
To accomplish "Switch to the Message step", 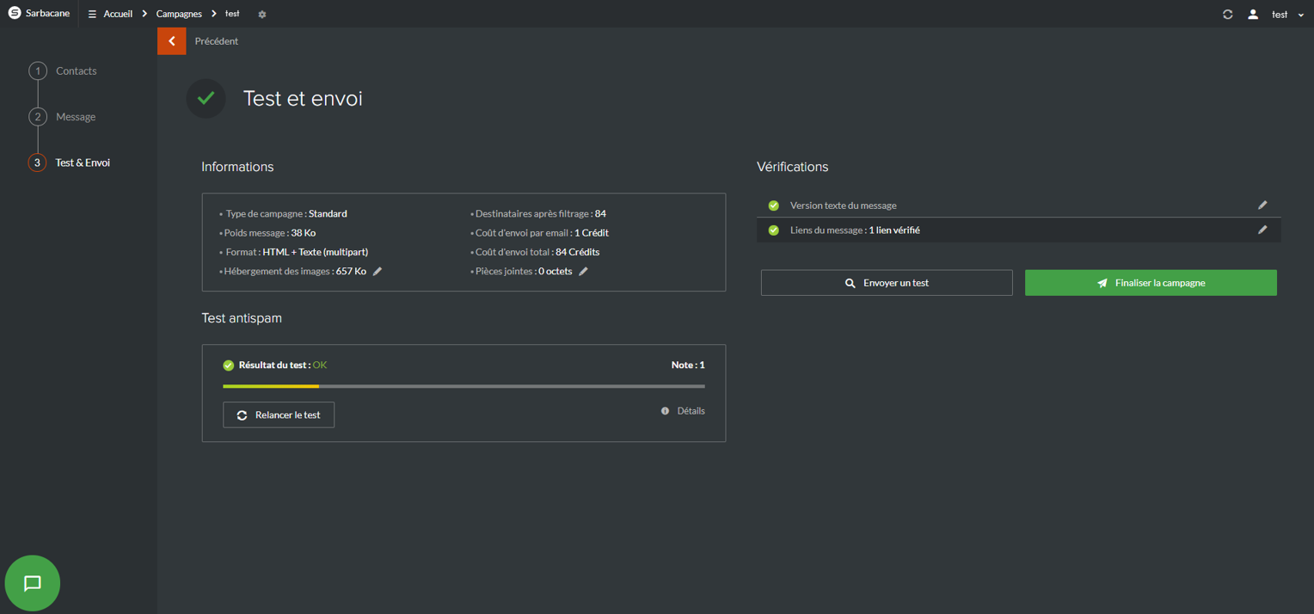I will pos(75,117).
